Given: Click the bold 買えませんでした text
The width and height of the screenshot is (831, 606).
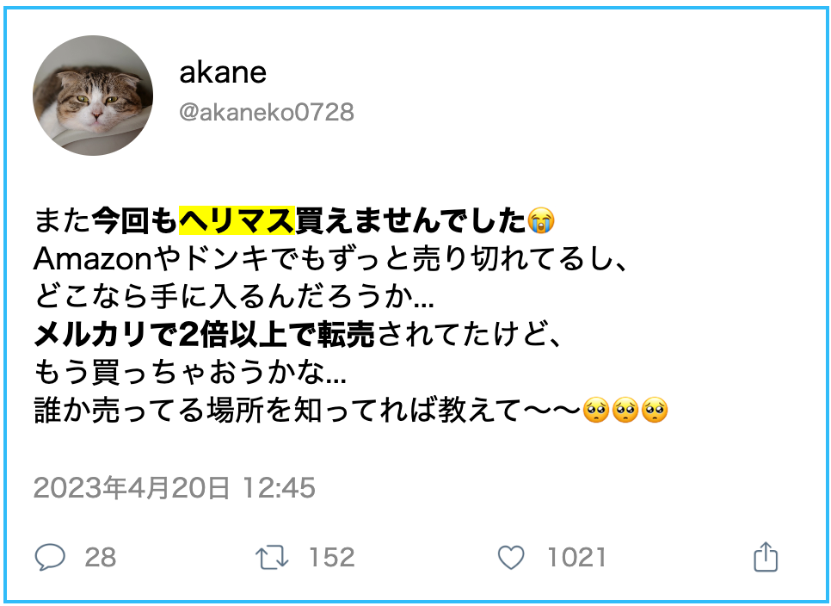Looking at the screenshot, I should tap(410, 220).
